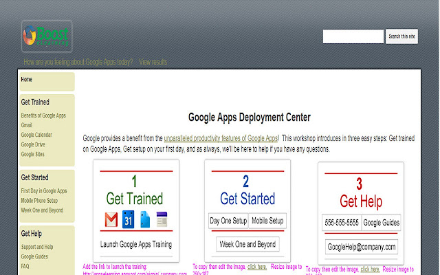440x275 pixels.
Task: Click the red '3 Get Help' heading
Action: [361, 192]
